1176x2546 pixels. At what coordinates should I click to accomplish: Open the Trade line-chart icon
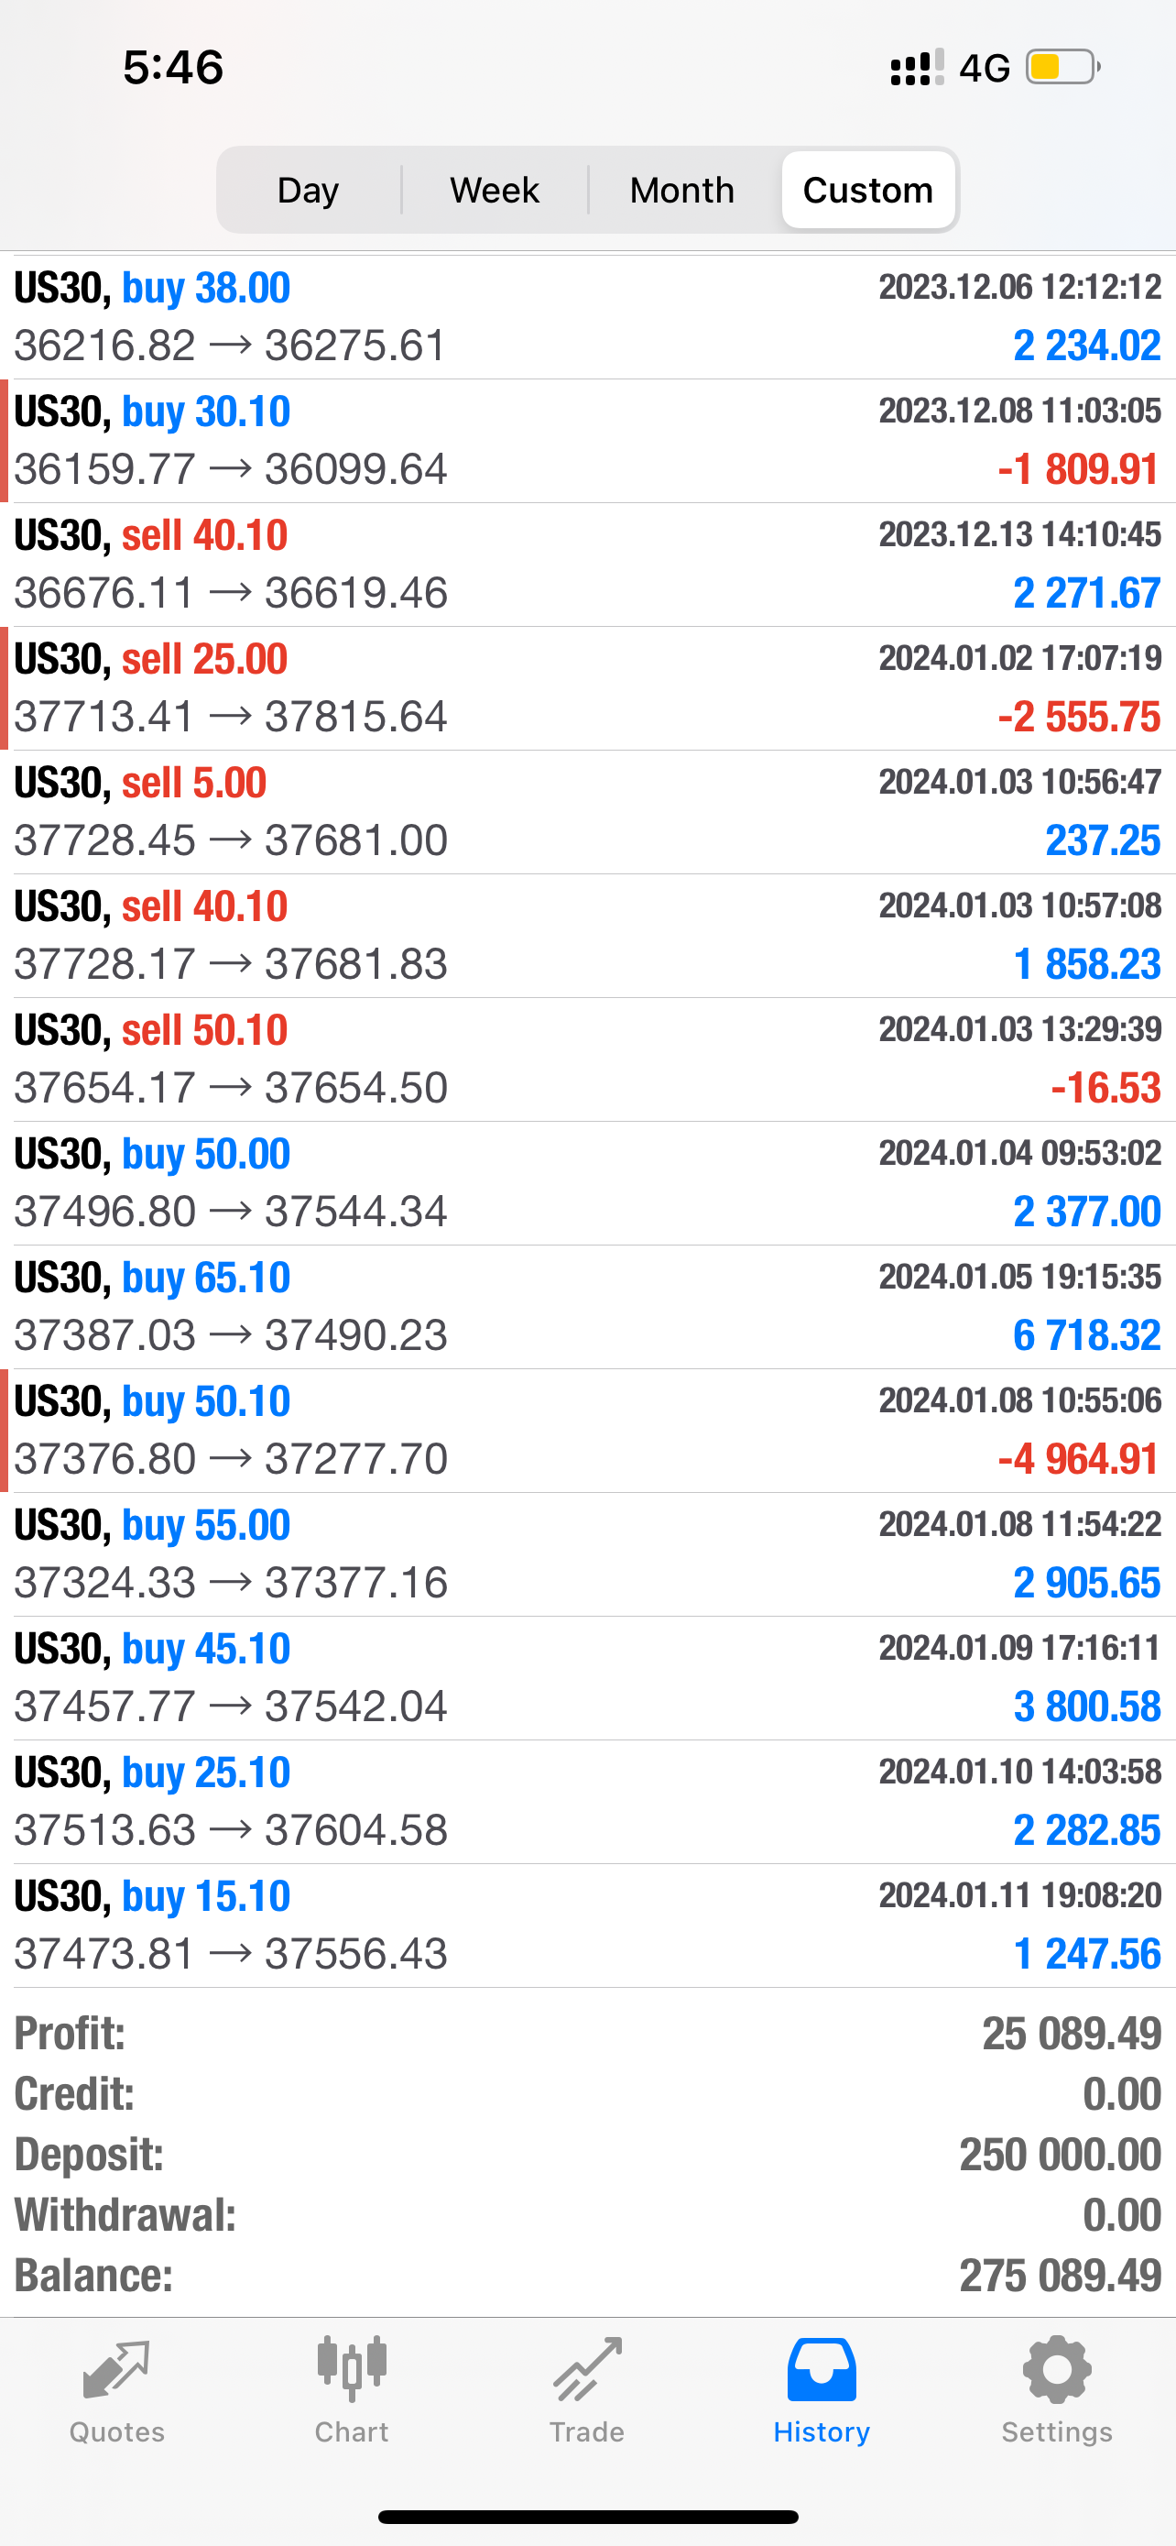(x=586, y=2370)
